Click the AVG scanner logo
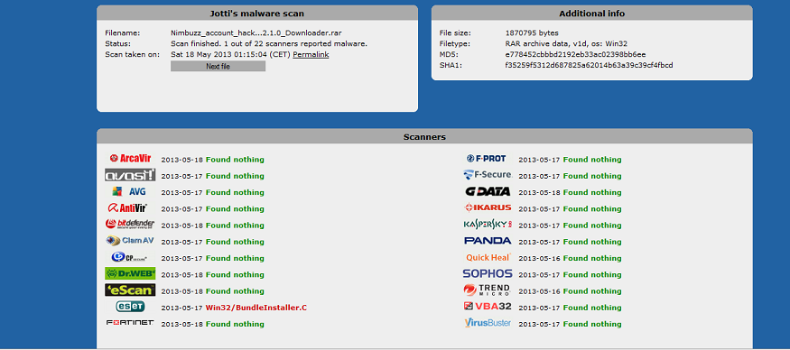The image size is (790, 350). pos(129,191)
